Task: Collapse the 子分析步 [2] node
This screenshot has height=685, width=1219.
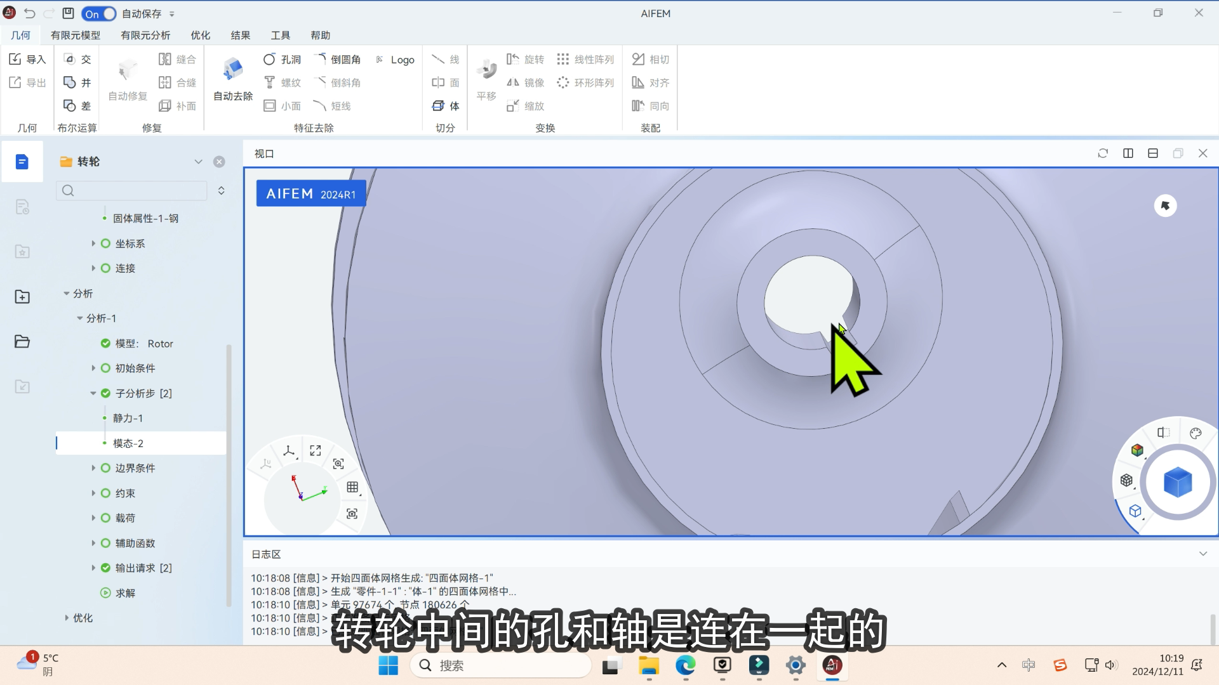Action: click(93, 393)
